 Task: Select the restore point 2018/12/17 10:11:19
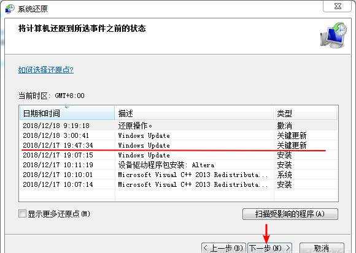pos(179,165)
